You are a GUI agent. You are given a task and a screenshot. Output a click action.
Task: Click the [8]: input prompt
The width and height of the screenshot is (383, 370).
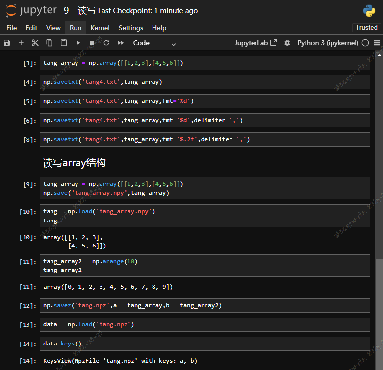(x=29, y=140)
